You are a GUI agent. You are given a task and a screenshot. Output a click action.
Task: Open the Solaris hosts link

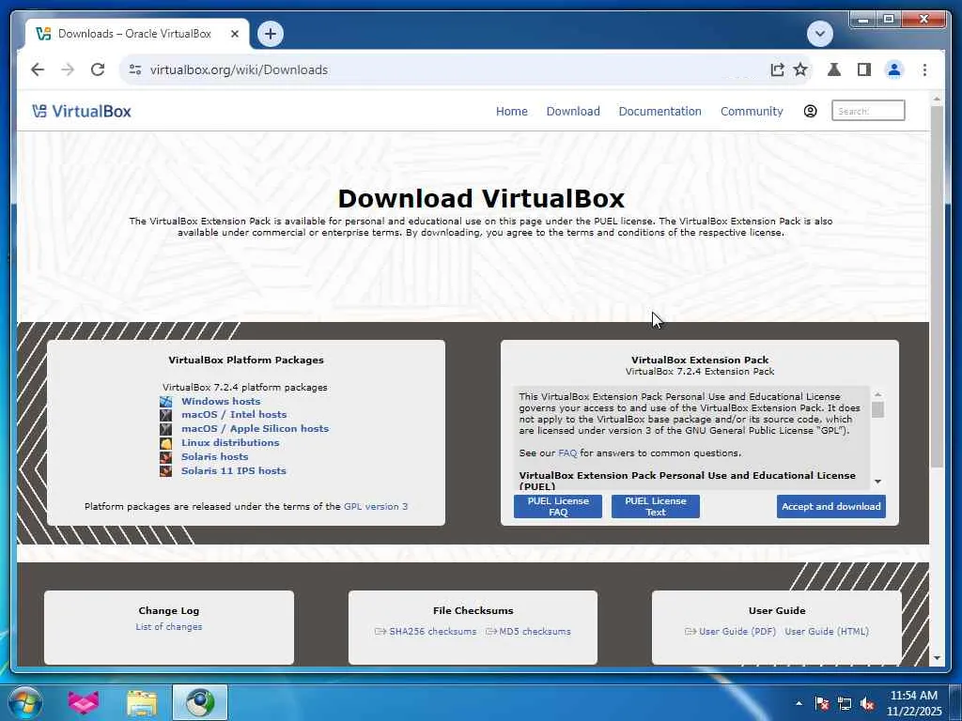[x=215, y=457]
